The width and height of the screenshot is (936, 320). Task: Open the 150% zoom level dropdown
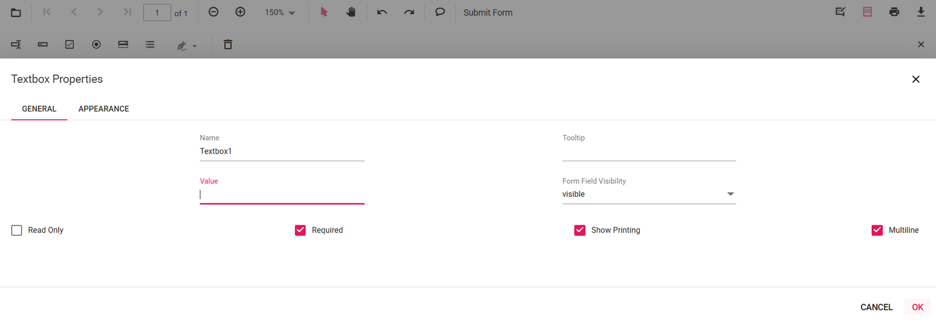click(x=280, y=13)
